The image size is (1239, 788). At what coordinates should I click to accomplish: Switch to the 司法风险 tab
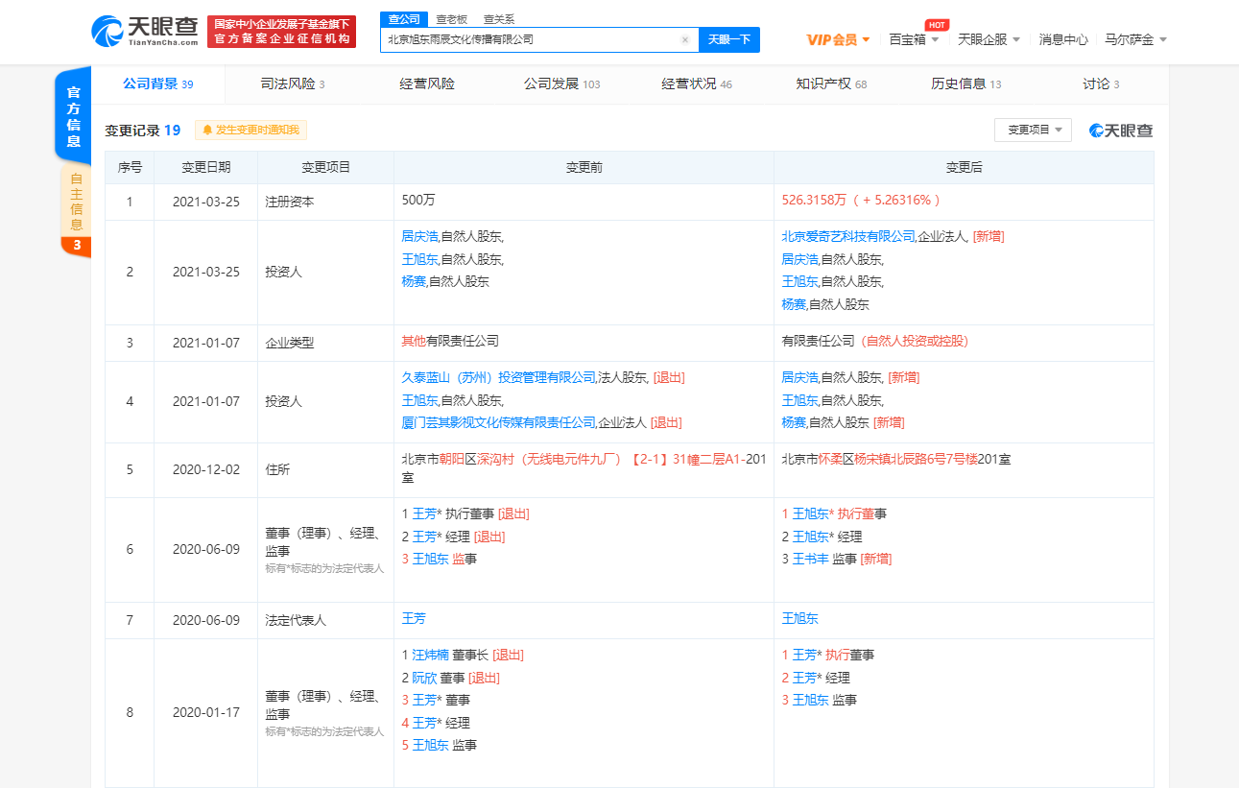[x=292, y=84]
